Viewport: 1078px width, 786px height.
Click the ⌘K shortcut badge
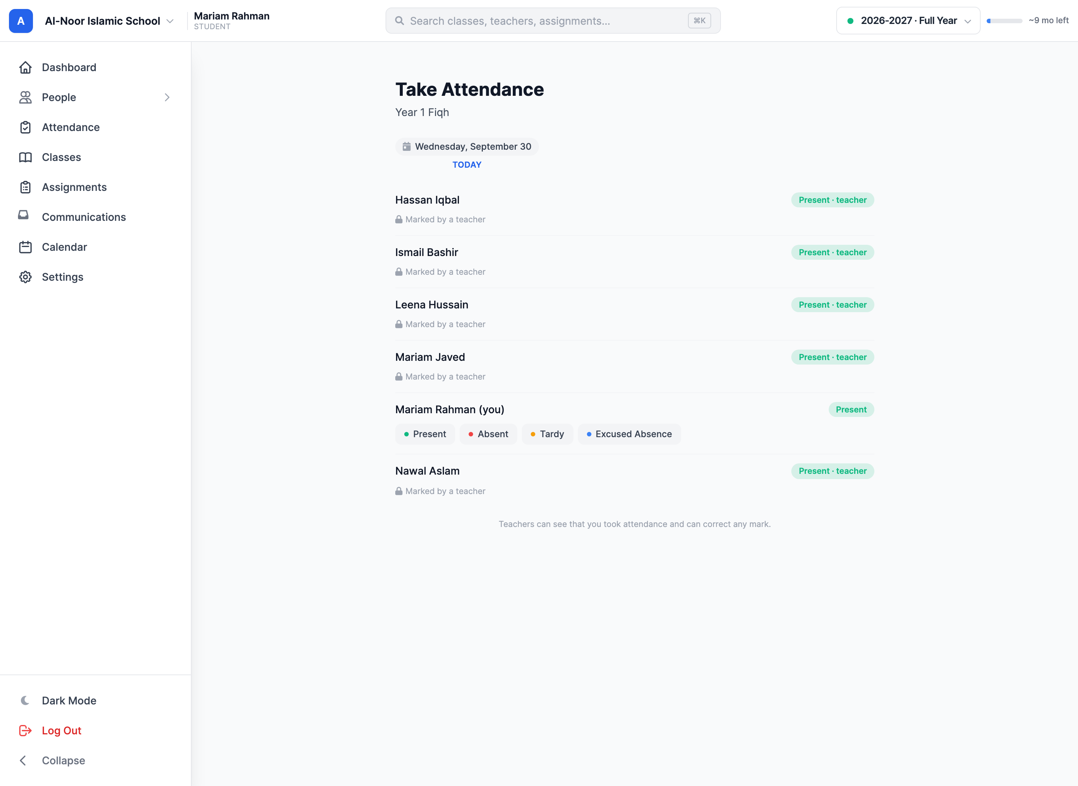(699, 21)
